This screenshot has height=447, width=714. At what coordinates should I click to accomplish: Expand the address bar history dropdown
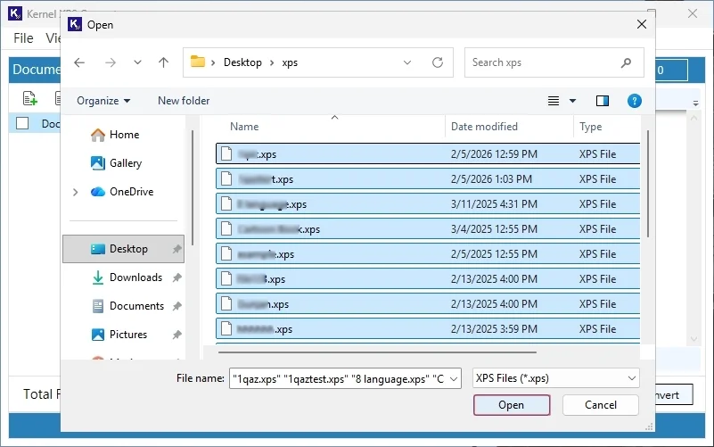(x=407, y=62)
